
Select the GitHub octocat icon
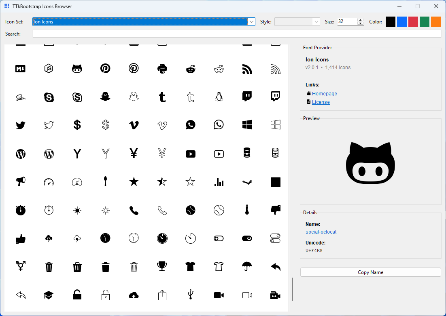tap(77, 69)
